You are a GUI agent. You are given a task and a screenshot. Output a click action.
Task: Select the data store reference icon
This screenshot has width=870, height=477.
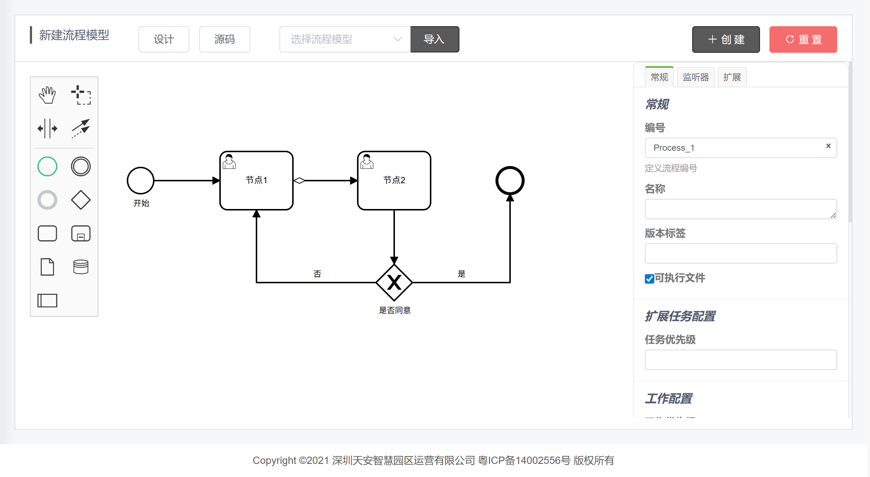pos(81,267)
